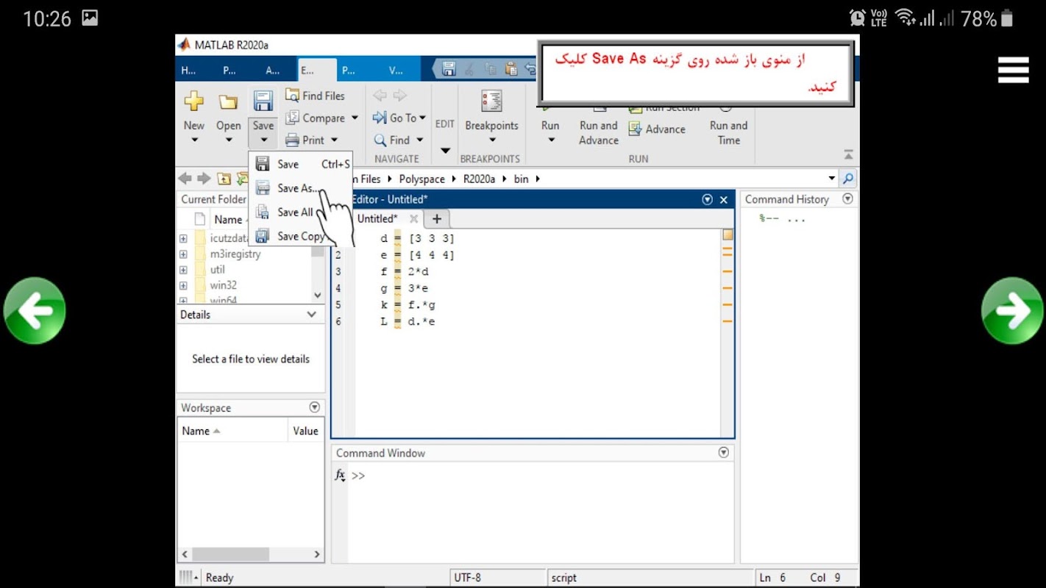
Task: Switch to the H... (Home) ribbon tab
Action: click(188, 71)
